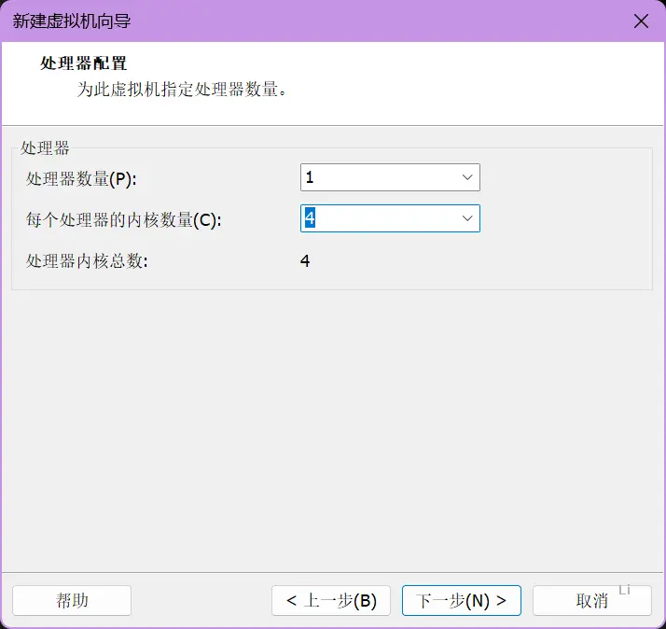Image resolution: width=666 pixels, height=629 pixels.
Task: Click the 每个处理器的内核数量(C): label
Action: tap(124, 219)
